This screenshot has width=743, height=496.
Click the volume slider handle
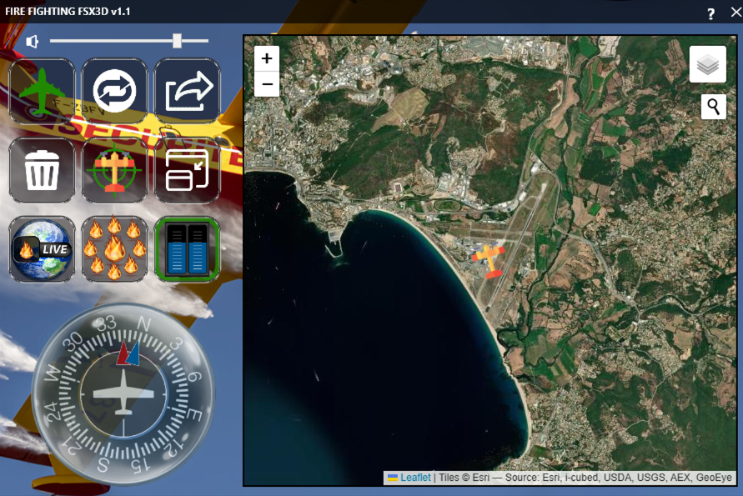[x=178, y=41]
